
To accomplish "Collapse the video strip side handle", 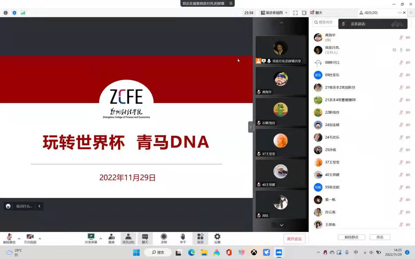I will pyautogui.click(x=251, y=127).
